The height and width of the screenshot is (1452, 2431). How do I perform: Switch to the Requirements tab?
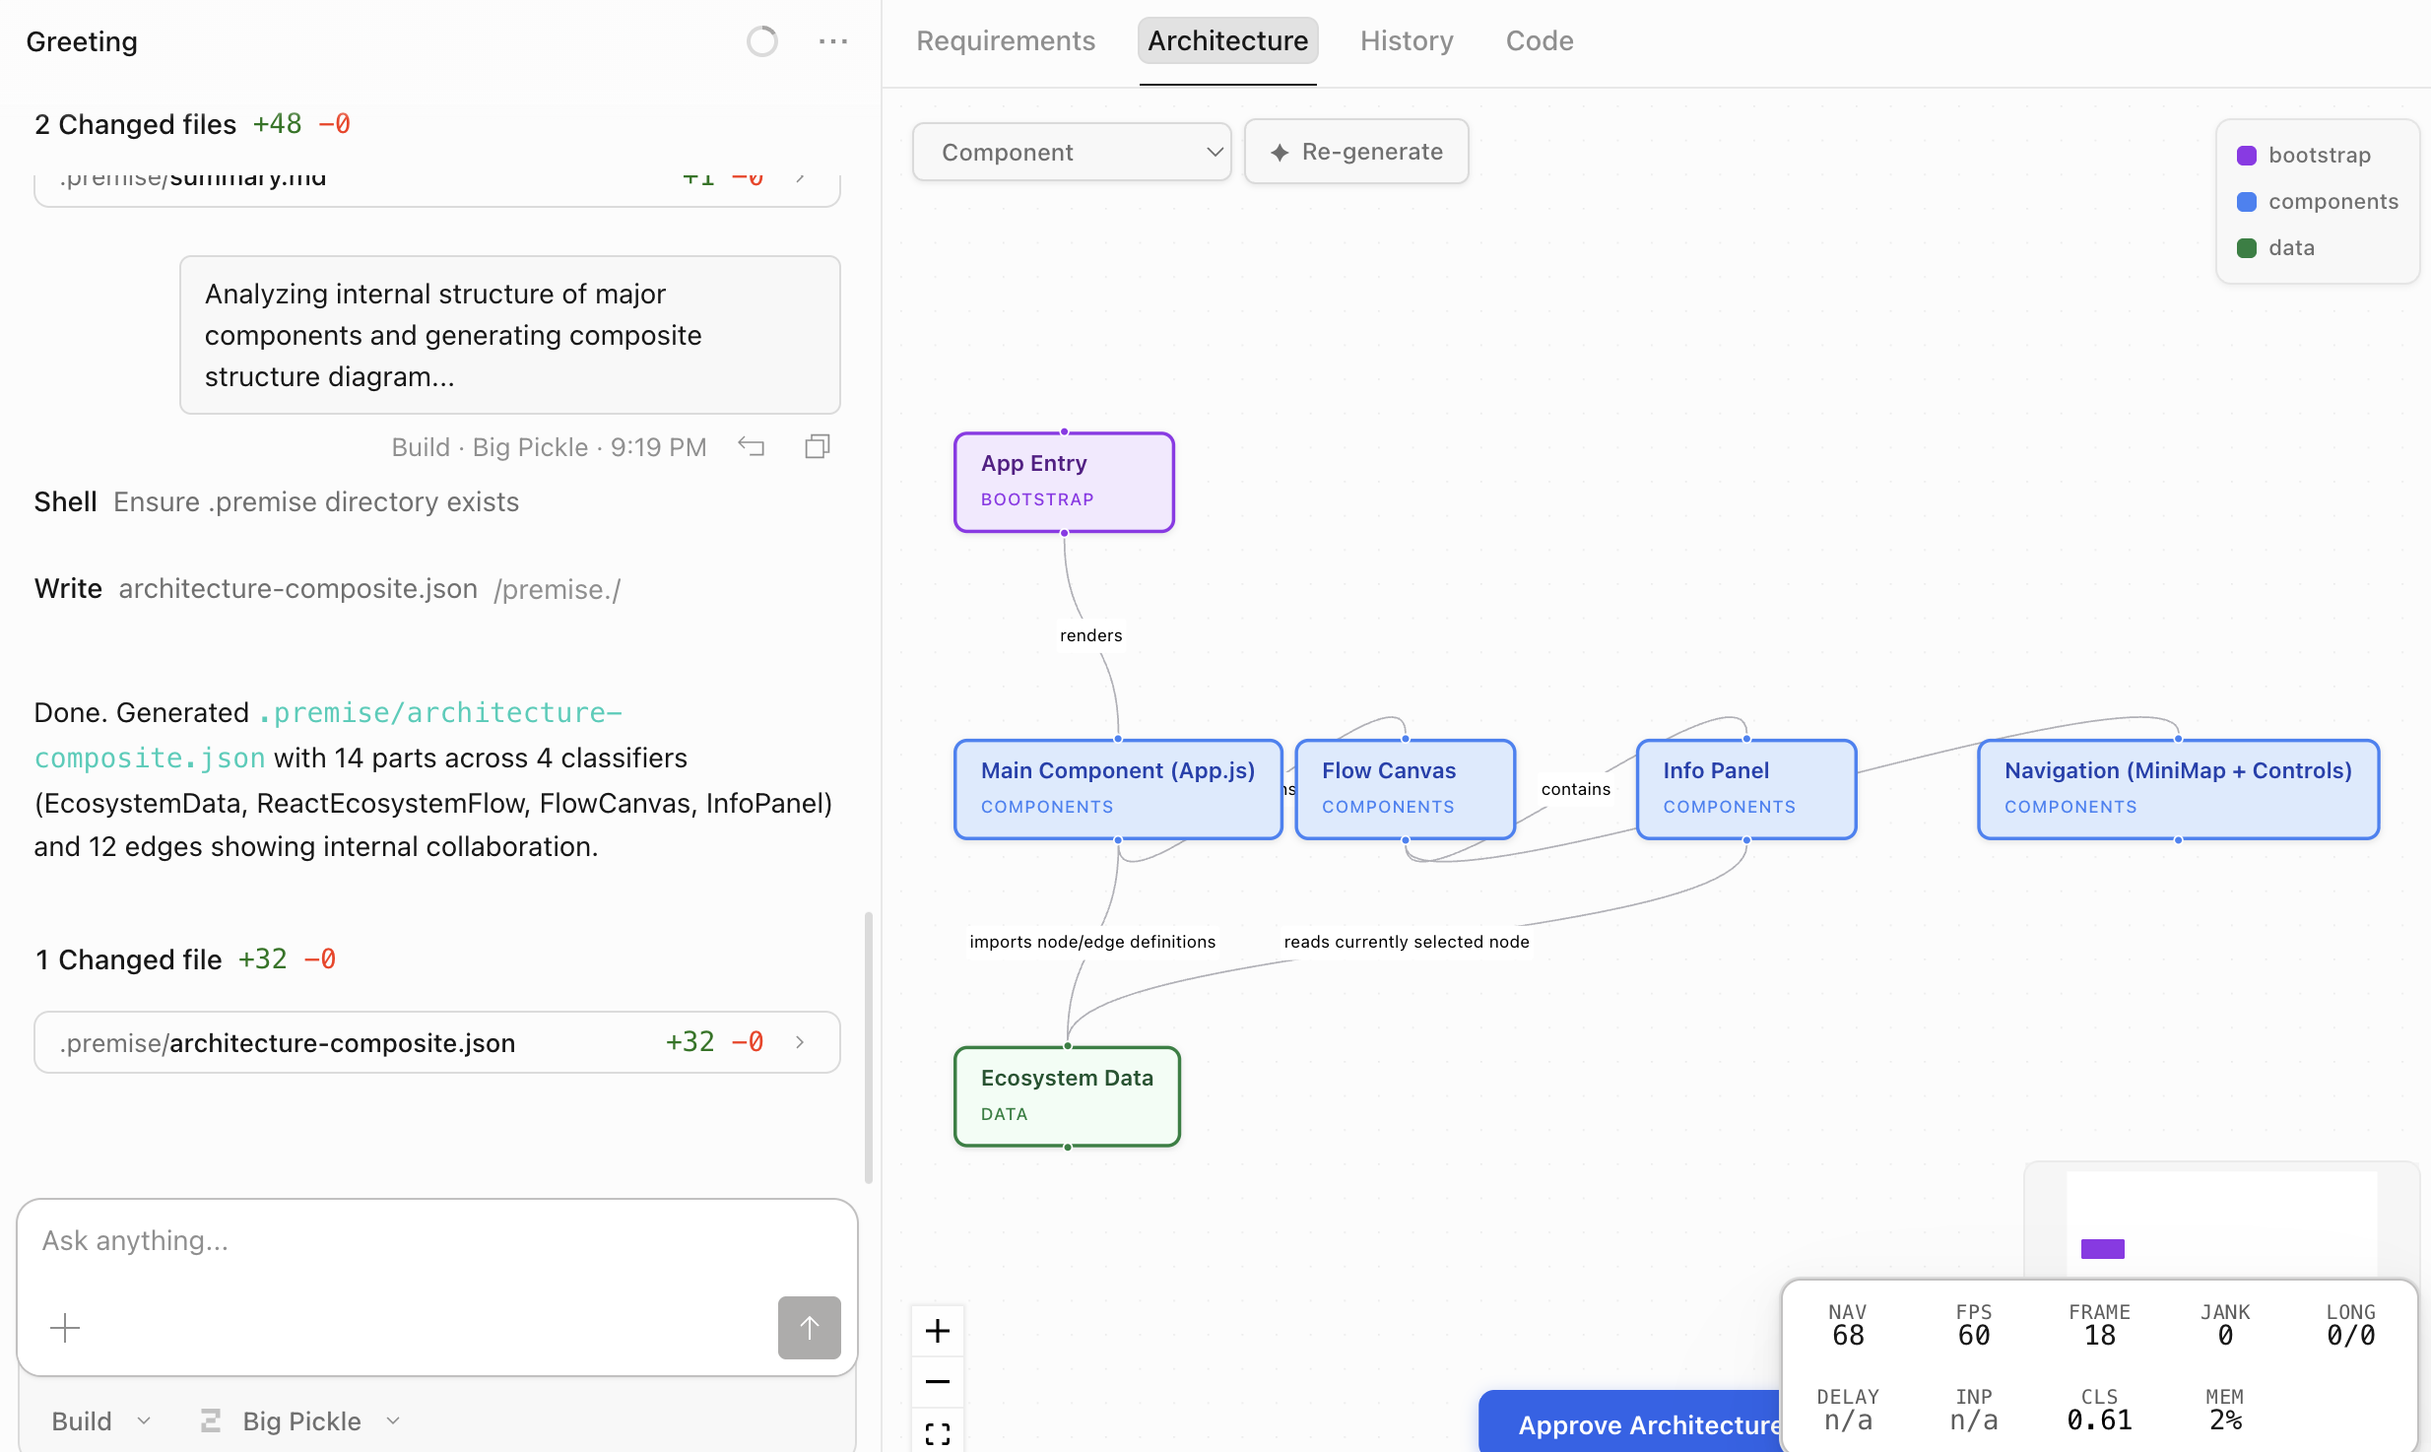[1005, 40]
